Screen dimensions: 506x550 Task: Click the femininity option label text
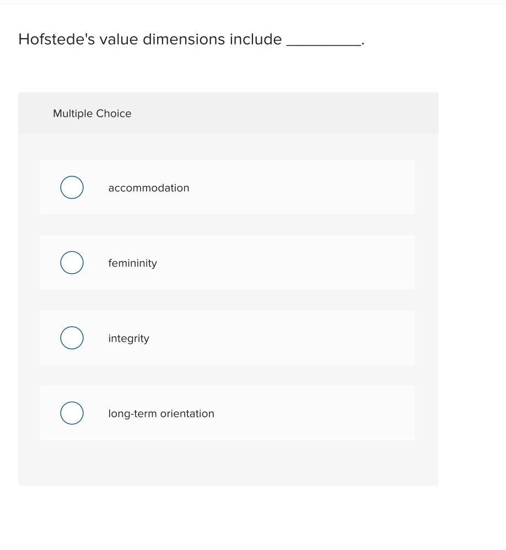132,263
